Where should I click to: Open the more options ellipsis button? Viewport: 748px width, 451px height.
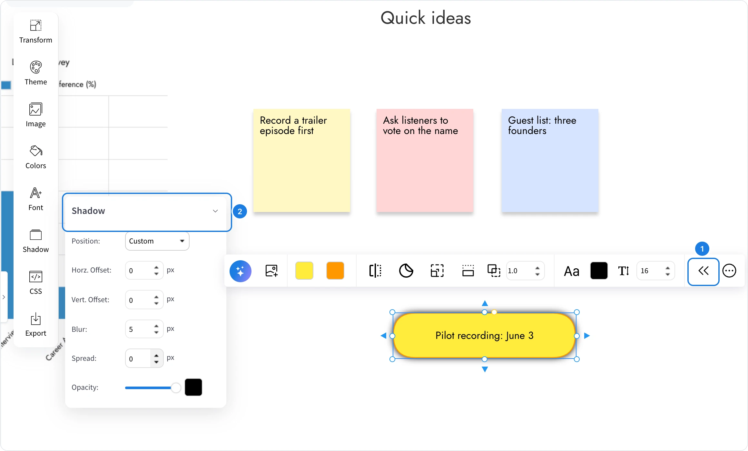[729, 271]
